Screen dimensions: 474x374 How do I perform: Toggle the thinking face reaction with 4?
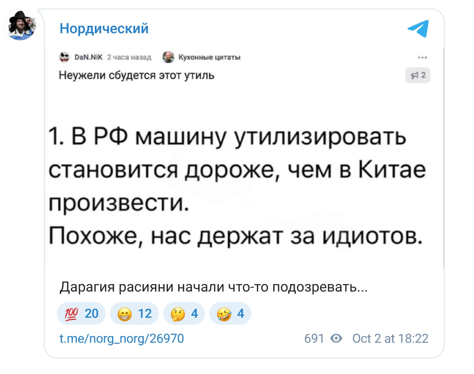tap(184, 313)
